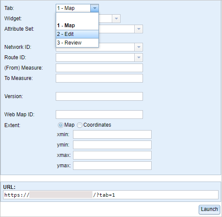Choose the '3 - Review' option

(x=77, y=43)
